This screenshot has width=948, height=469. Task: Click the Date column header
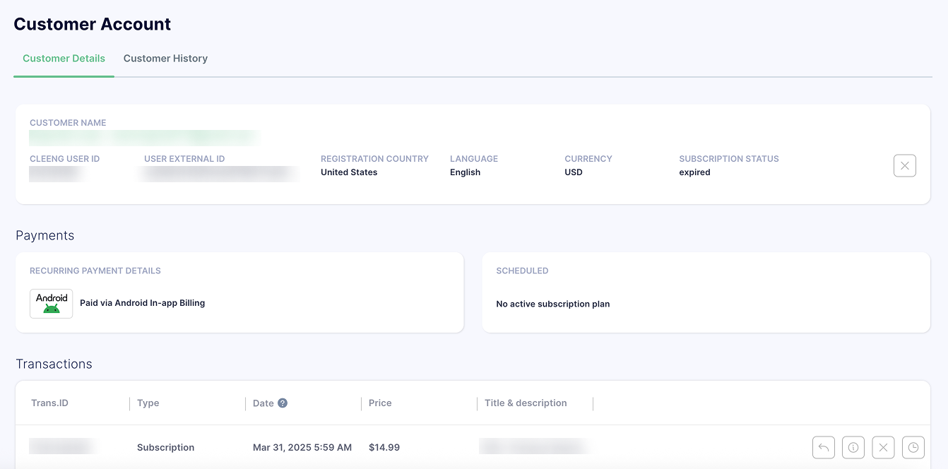coord(263,403)
